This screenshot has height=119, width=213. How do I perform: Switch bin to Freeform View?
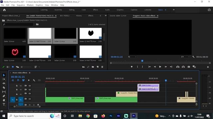[x=17, y=67]
